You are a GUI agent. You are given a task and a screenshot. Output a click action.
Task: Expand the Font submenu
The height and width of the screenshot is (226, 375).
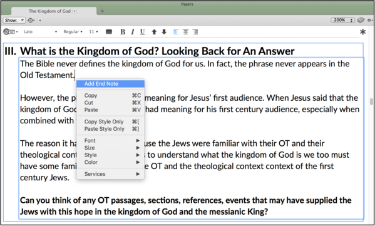110,141
